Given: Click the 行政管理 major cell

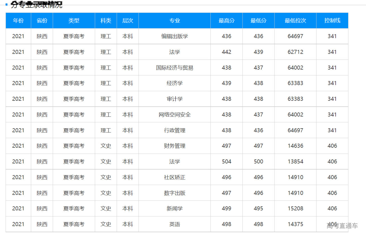Looking at the screenshot, I should tap(174, 131).
